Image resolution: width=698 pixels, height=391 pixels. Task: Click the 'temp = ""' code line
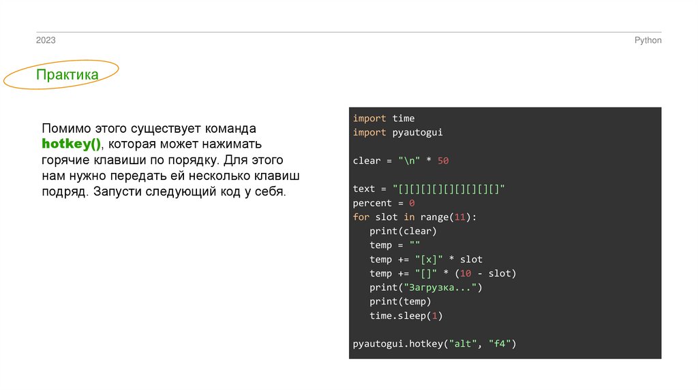pyautogui.click(x=395, y=245)
